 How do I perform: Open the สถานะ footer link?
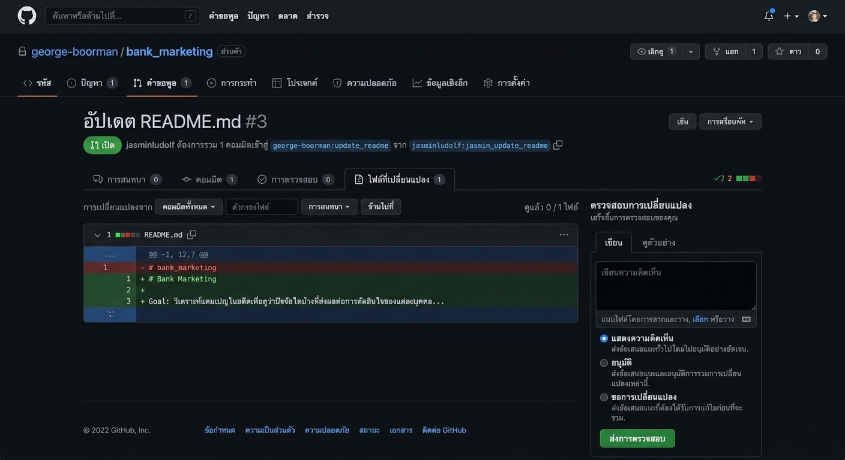tap(369, 430)
